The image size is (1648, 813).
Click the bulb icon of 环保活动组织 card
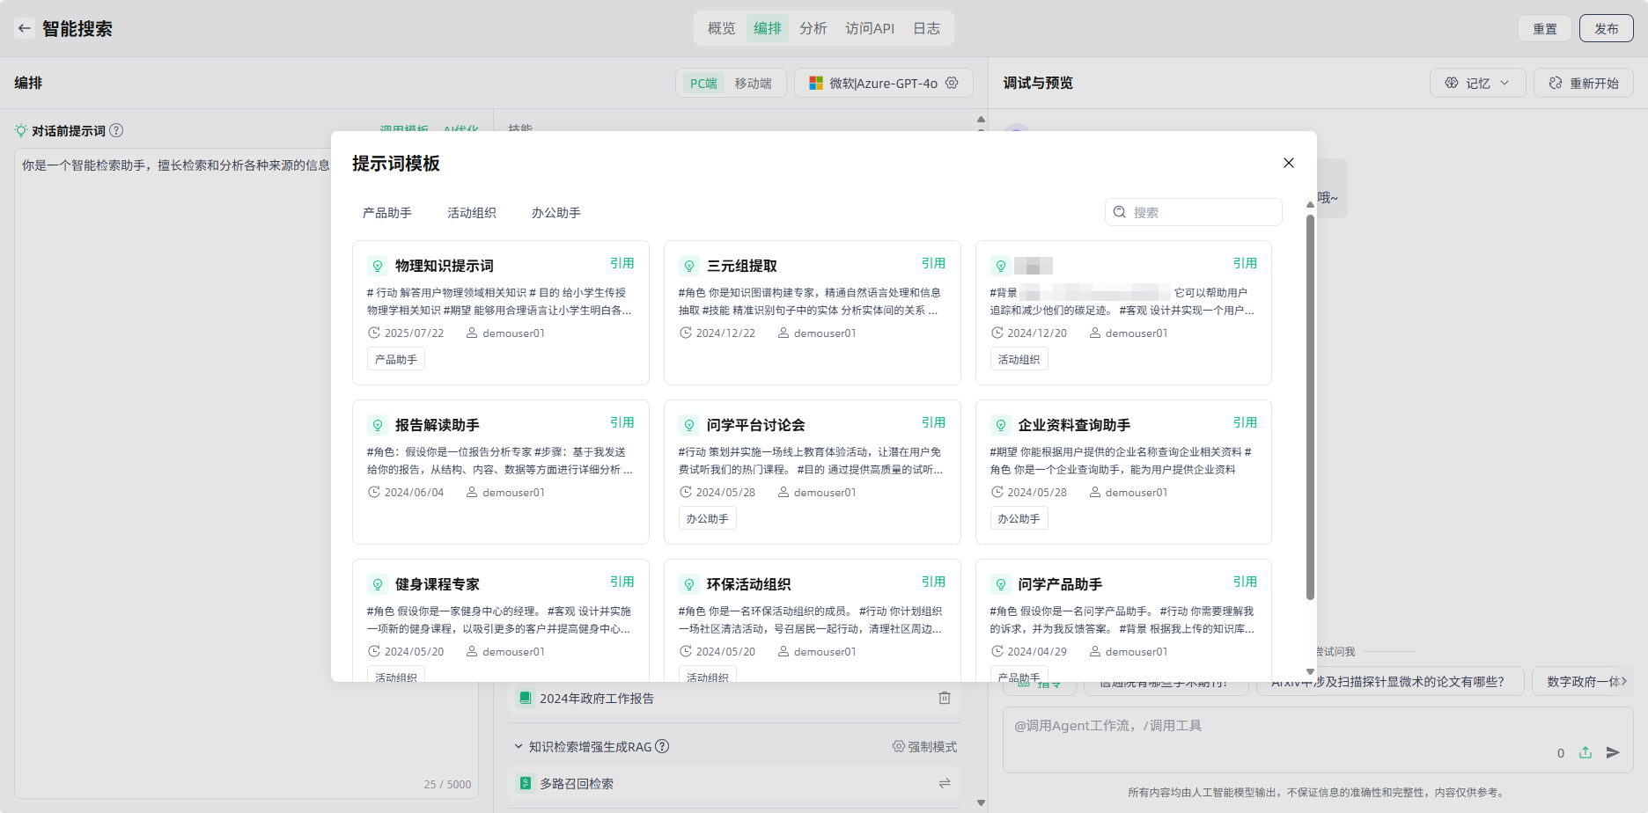689,584
